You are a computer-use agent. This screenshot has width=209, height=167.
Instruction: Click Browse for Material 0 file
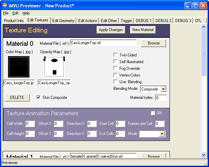coord(153,43)
